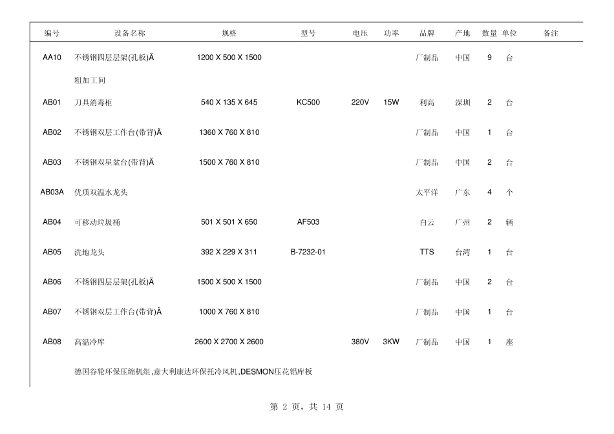Click the 型号 column header
The image size is (614, 434).
tap(308, 34)
